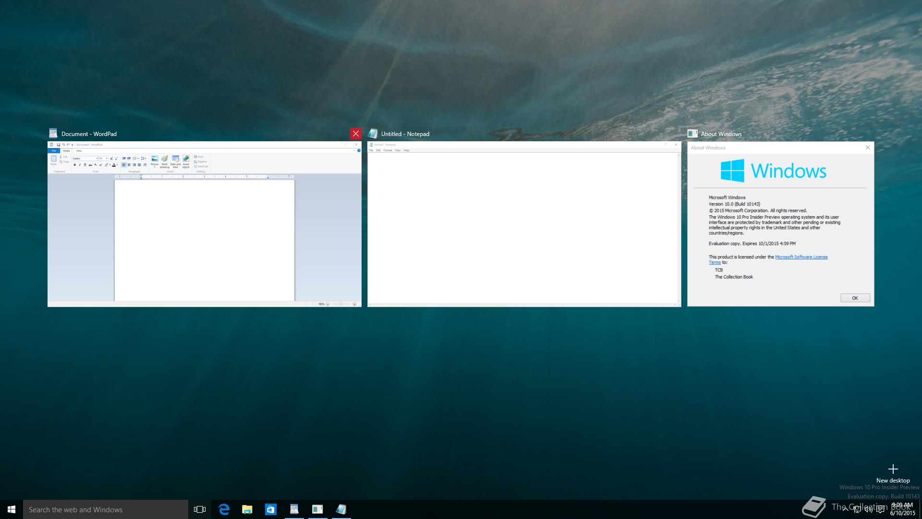This screenshot has width=922, height=519.
Task: Click the WordPad title icon in Task View
Action: (x=53, y=134)
